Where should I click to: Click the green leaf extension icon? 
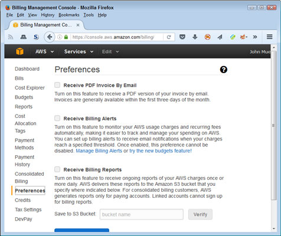(233, 37)
